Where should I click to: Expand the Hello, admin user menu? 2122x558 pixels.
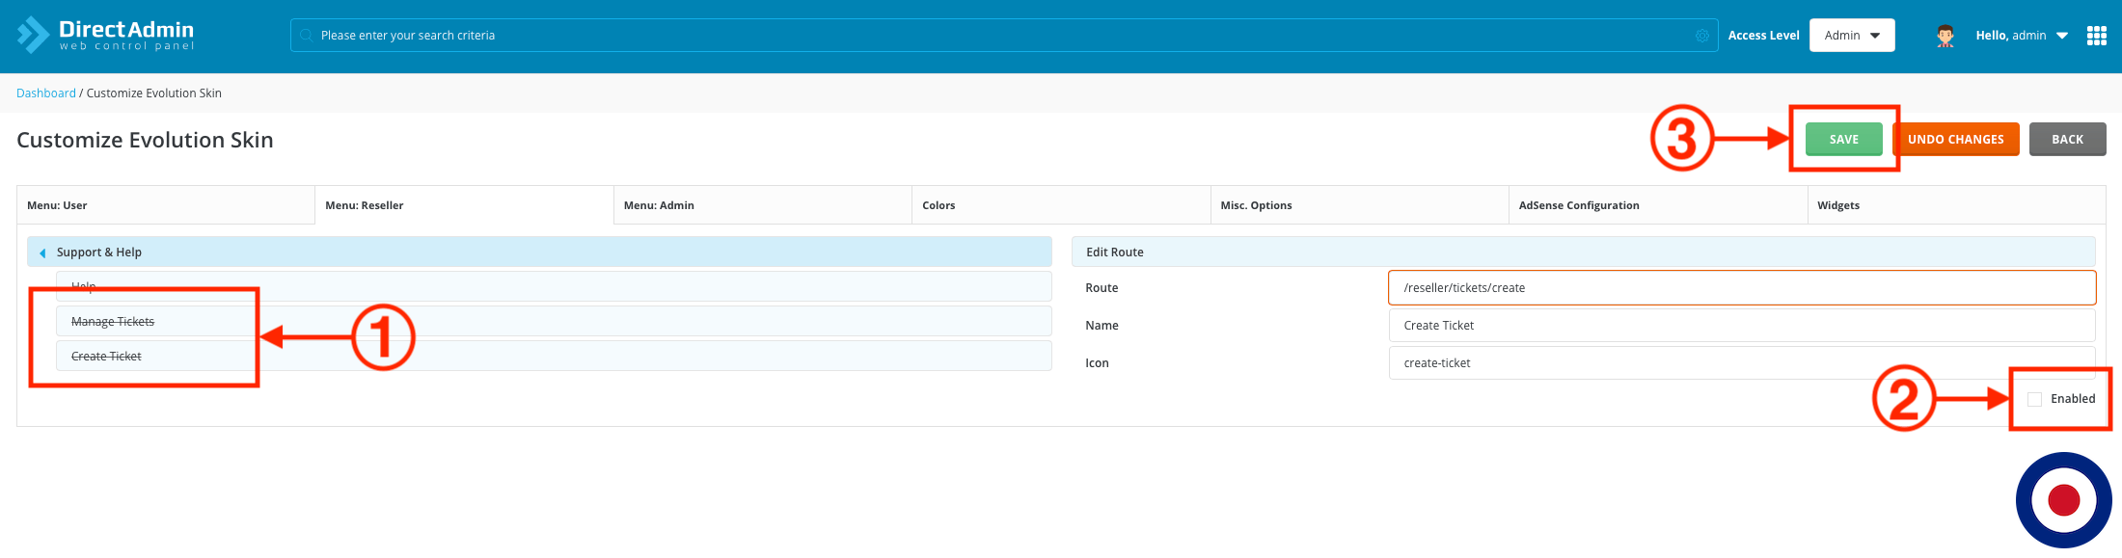tap(2021, 36)
